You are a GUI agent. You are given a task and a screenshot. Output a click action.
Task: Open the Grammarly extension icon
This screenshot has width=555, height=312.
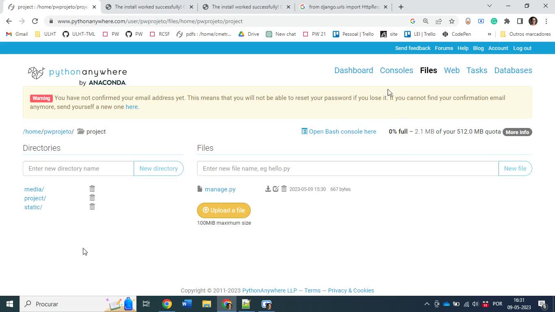click(x=494, y=21)
